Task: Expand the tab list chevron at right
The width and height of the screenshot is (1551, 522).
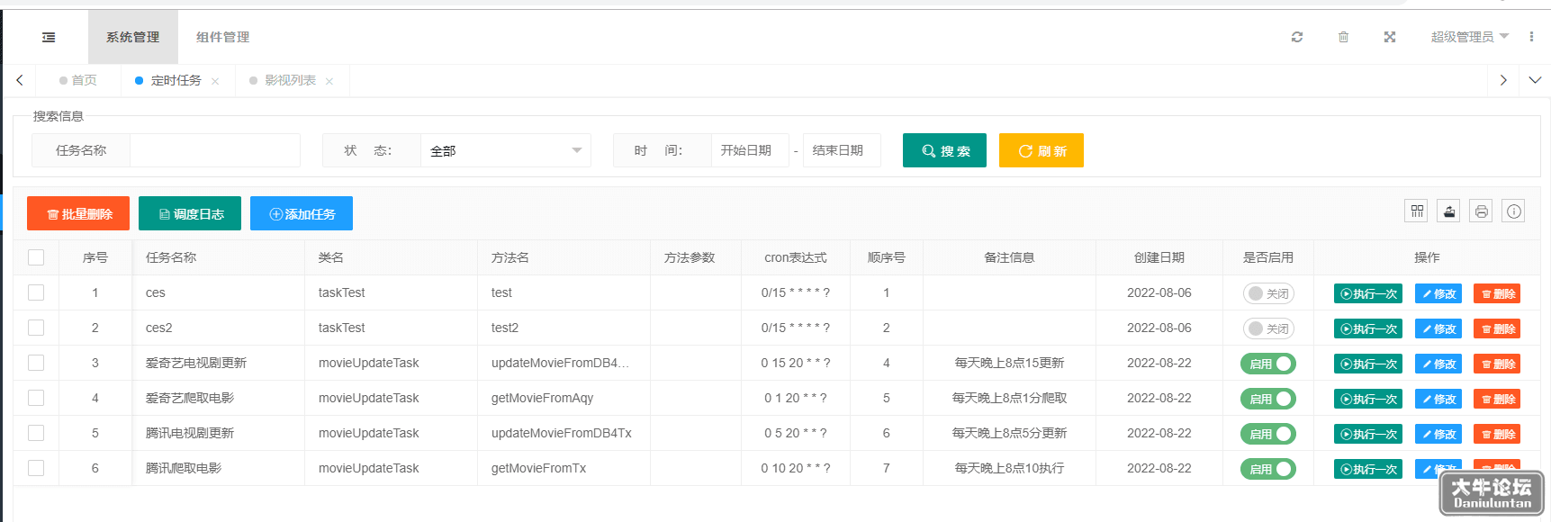Action: [x=1535, y=80]
